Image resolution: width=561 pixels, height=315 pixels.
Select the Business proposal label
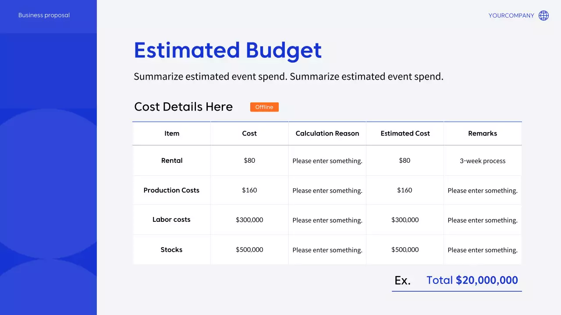pos(44,15)
